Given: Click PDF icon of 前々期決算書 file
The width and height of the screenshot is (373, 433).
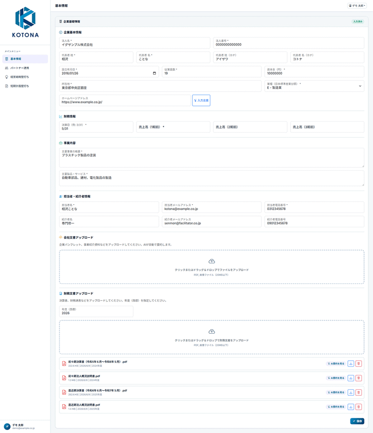Looking at the screenshot, I should click(64, 364).
